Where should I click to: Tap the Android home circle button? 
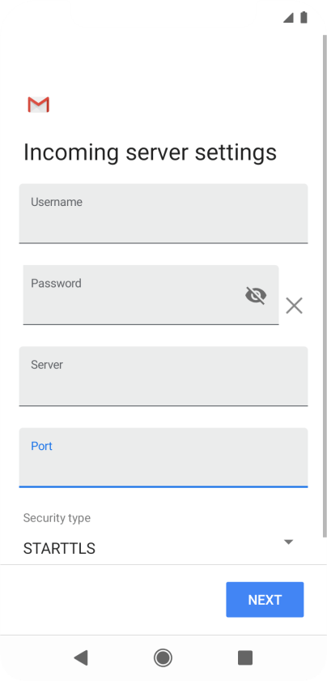(163, 657)
